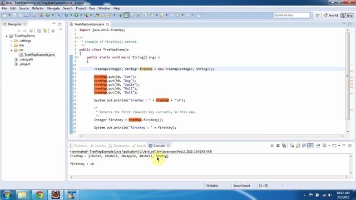Maximize the Console view panel
Viewport: 356px width, 200px height.
(x=350, y=146)
